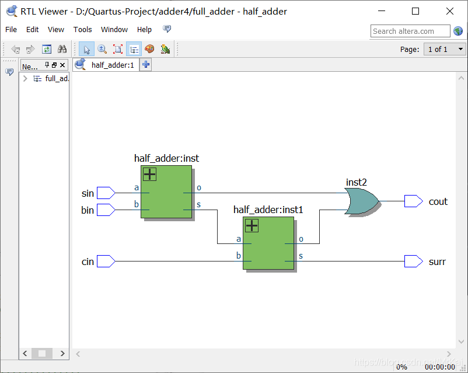Viewport: 468px width, 373px height.
Task: Open the File menu
Action: [x=11, y=30]
